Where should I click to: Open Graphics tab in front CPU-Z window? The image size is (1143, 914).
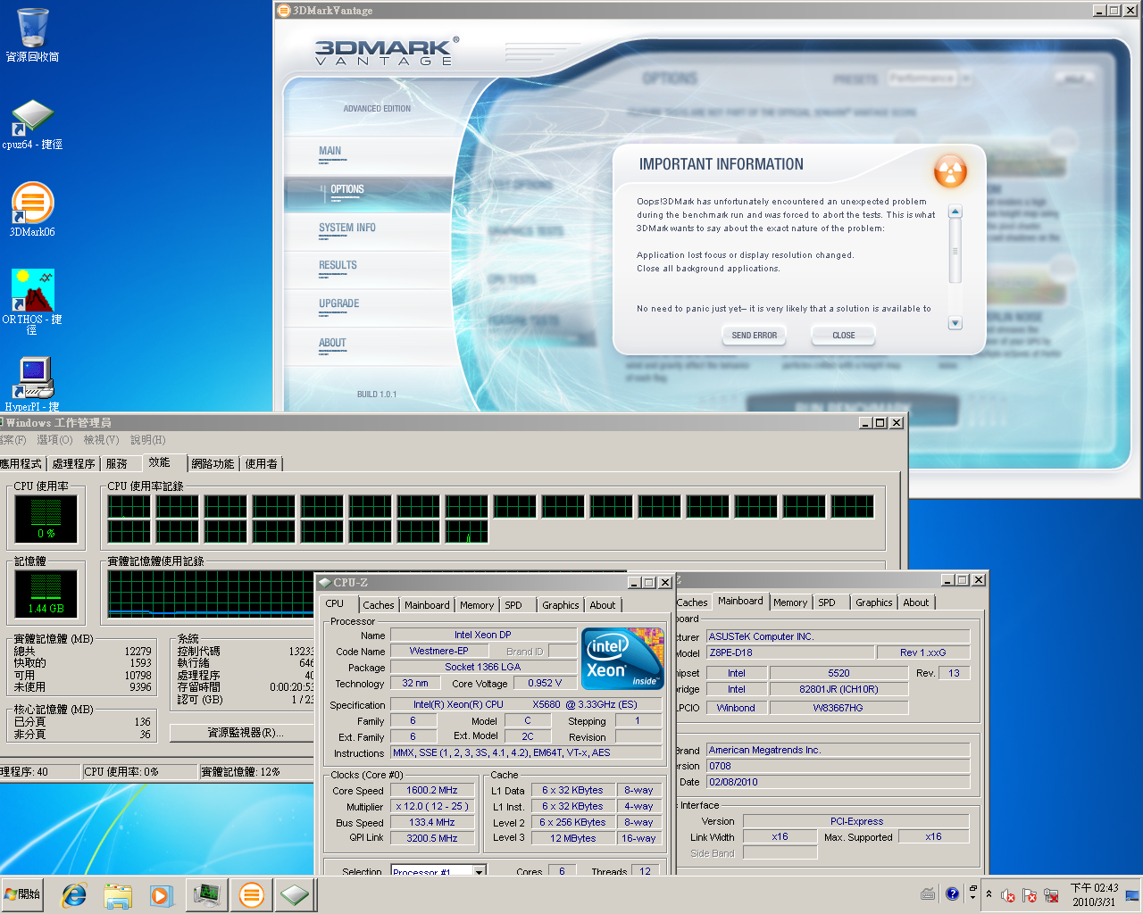(561, 605)
